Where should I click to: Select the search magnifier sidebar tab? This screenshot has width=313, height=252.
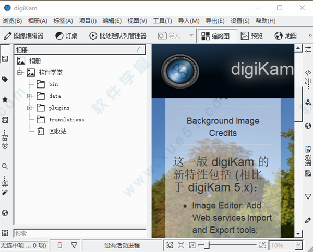click(x=5, y=166)
